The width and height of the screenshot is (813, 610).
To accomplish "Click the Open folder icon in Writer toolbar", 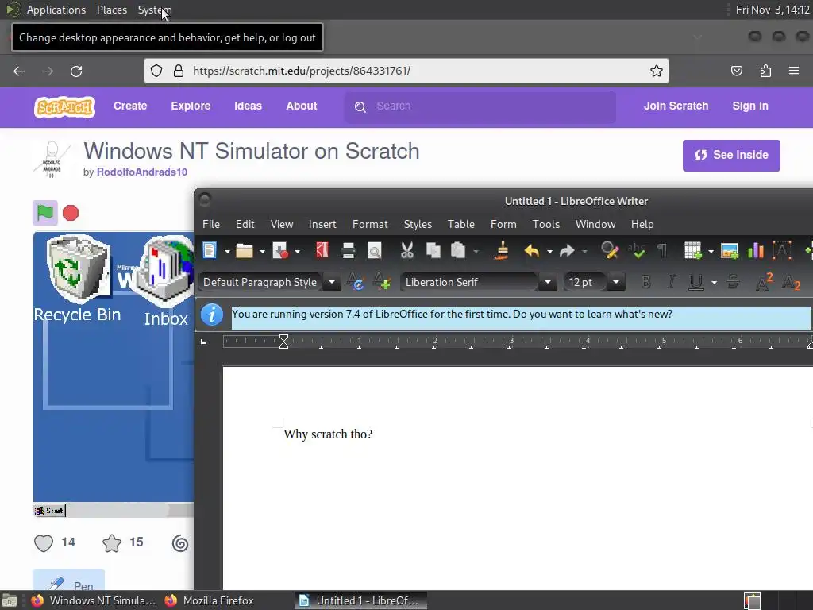I will tap(245, 251).
